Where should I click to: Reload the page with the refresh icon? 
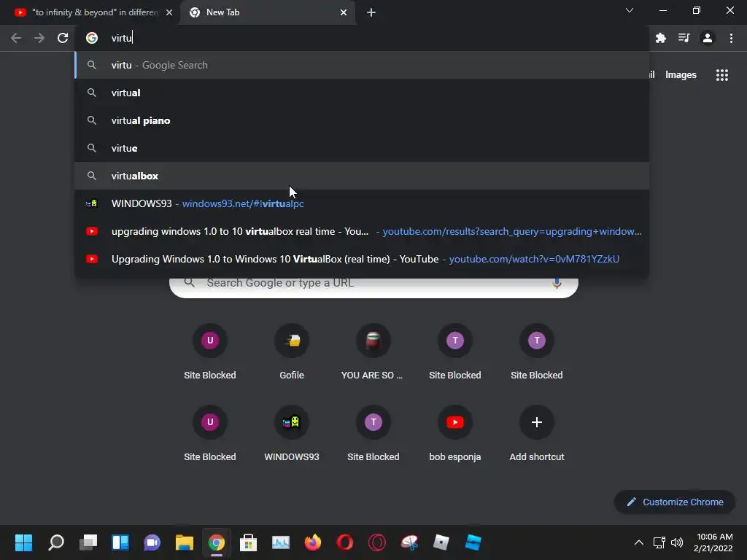63,38
